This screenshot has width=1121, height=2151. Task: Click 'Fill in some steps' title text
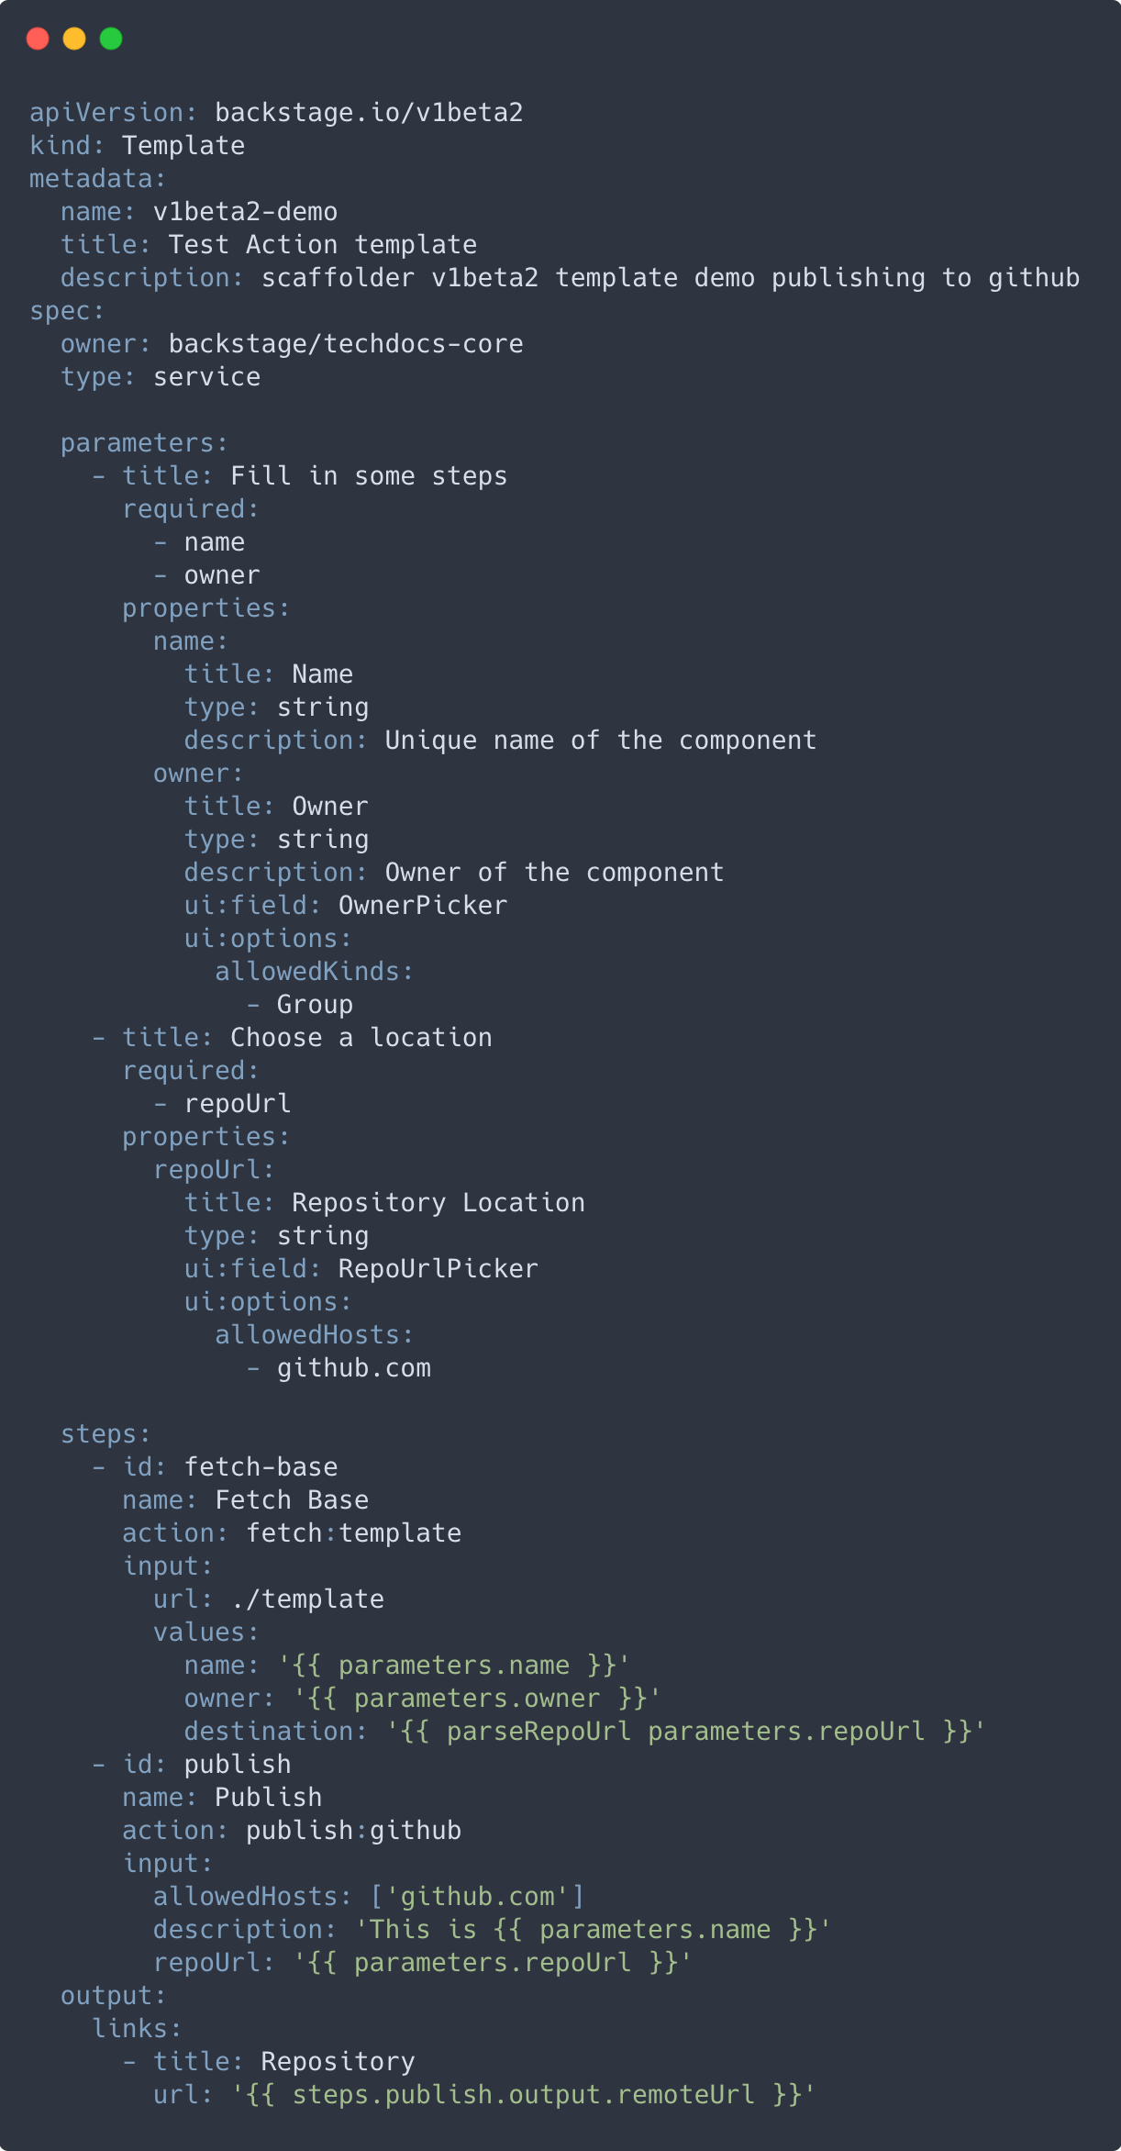(369, 476)
